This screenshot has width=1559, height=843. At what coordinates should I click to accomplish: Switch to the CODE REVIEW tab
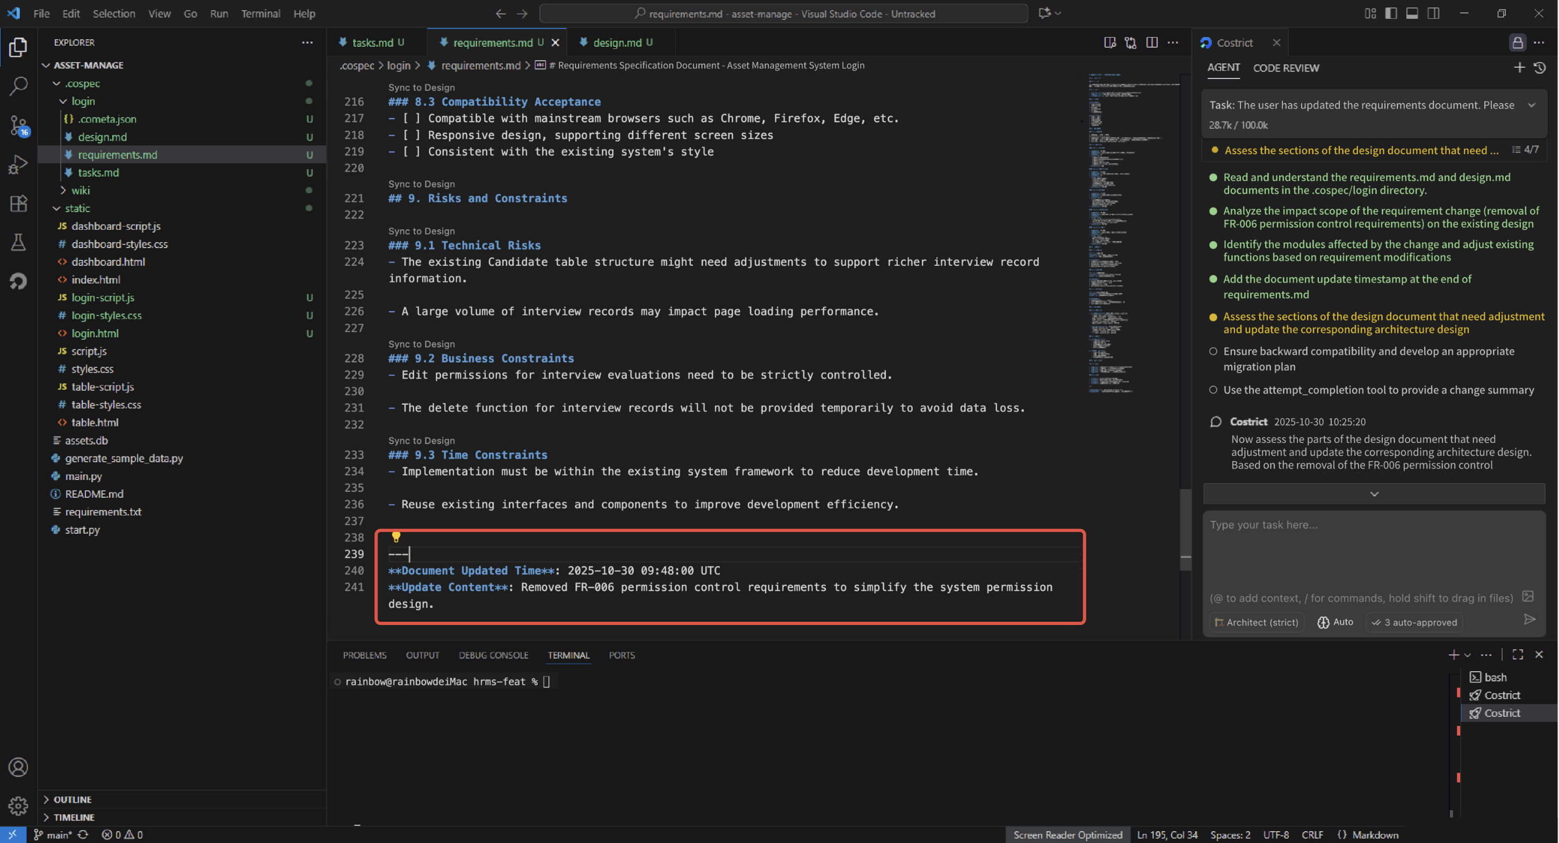(x=1286, y=68)
